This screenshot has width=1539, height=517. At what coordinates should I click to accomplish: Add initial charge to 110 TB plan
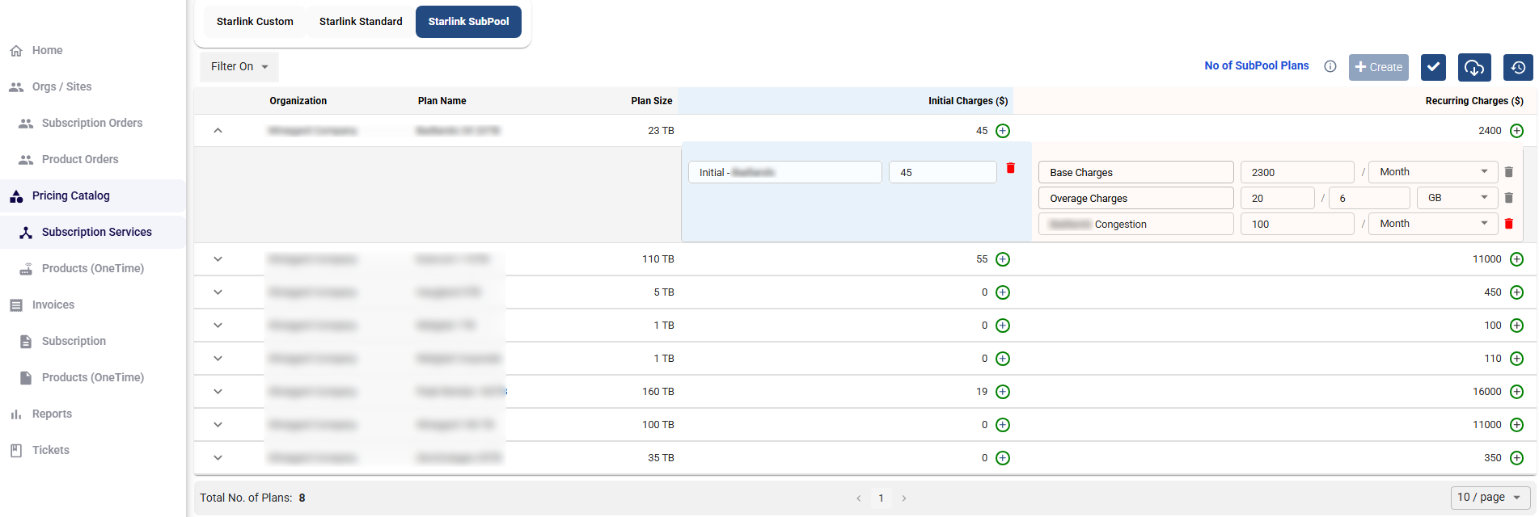click(x=1003, y=259)
